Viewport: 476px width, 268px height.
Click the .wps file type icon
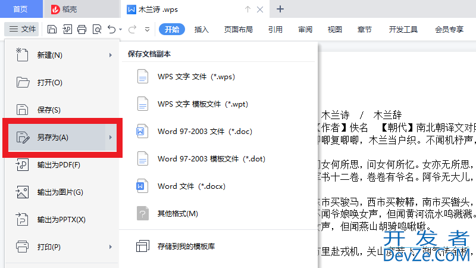pos(142,76)
